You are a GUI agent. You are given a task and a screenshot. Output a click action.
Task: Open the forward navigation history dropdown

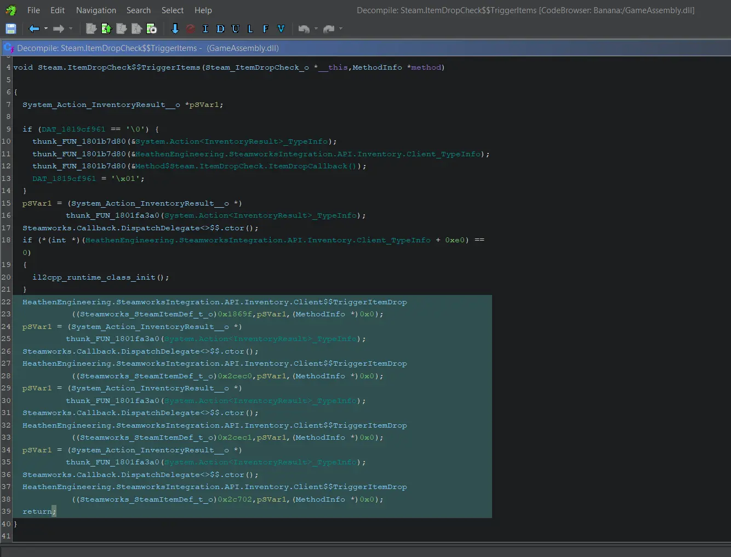[x=71, y=29]
